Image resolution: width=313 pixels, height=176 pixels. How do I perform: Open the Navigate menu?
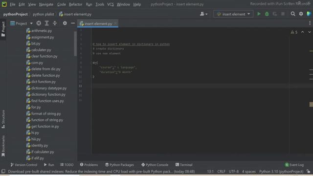pos(46,4)
